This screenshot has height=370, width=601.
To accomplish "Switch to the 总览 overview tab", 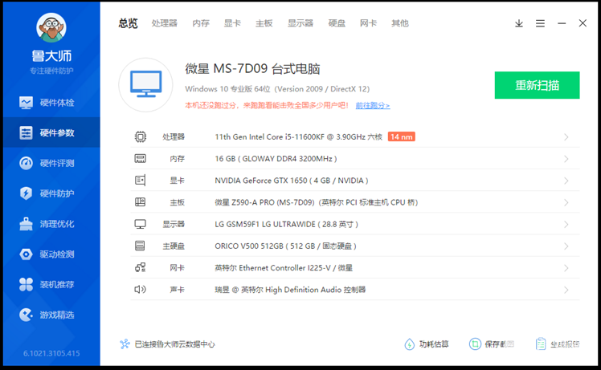I will pyautogui.click(x=128, y=23).
